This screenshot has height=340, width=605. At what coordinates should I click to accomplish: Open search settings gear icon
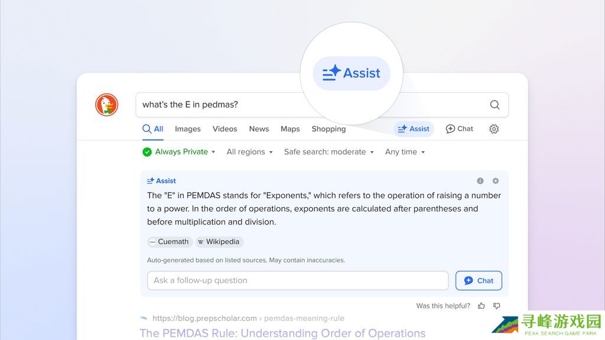click(494, 129)
